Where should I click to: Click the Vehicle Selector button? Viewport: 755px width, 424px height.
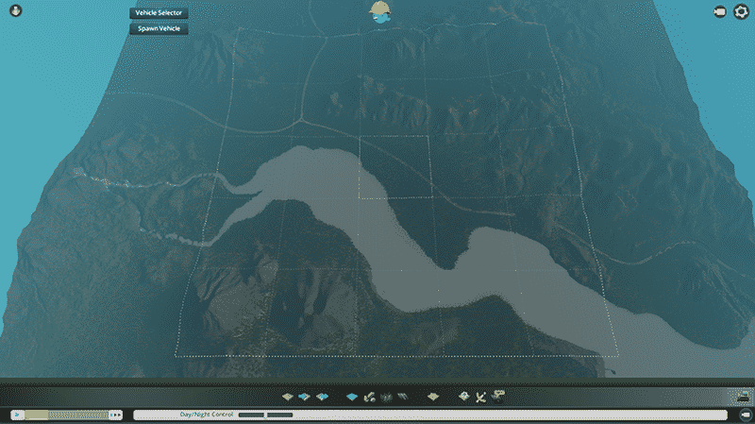159,13
